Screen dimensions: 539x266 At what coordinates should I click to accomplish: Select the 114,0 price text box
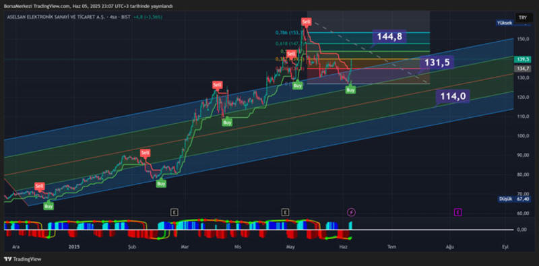[453, 96]
